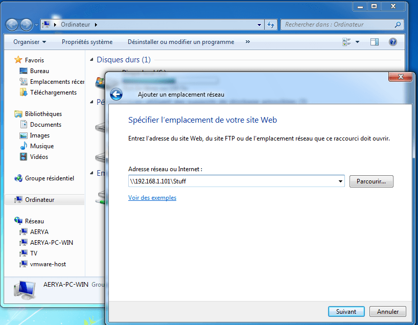Open the Voir des exemples link
This screenshot has height=325, width=418.
point(152,198)
